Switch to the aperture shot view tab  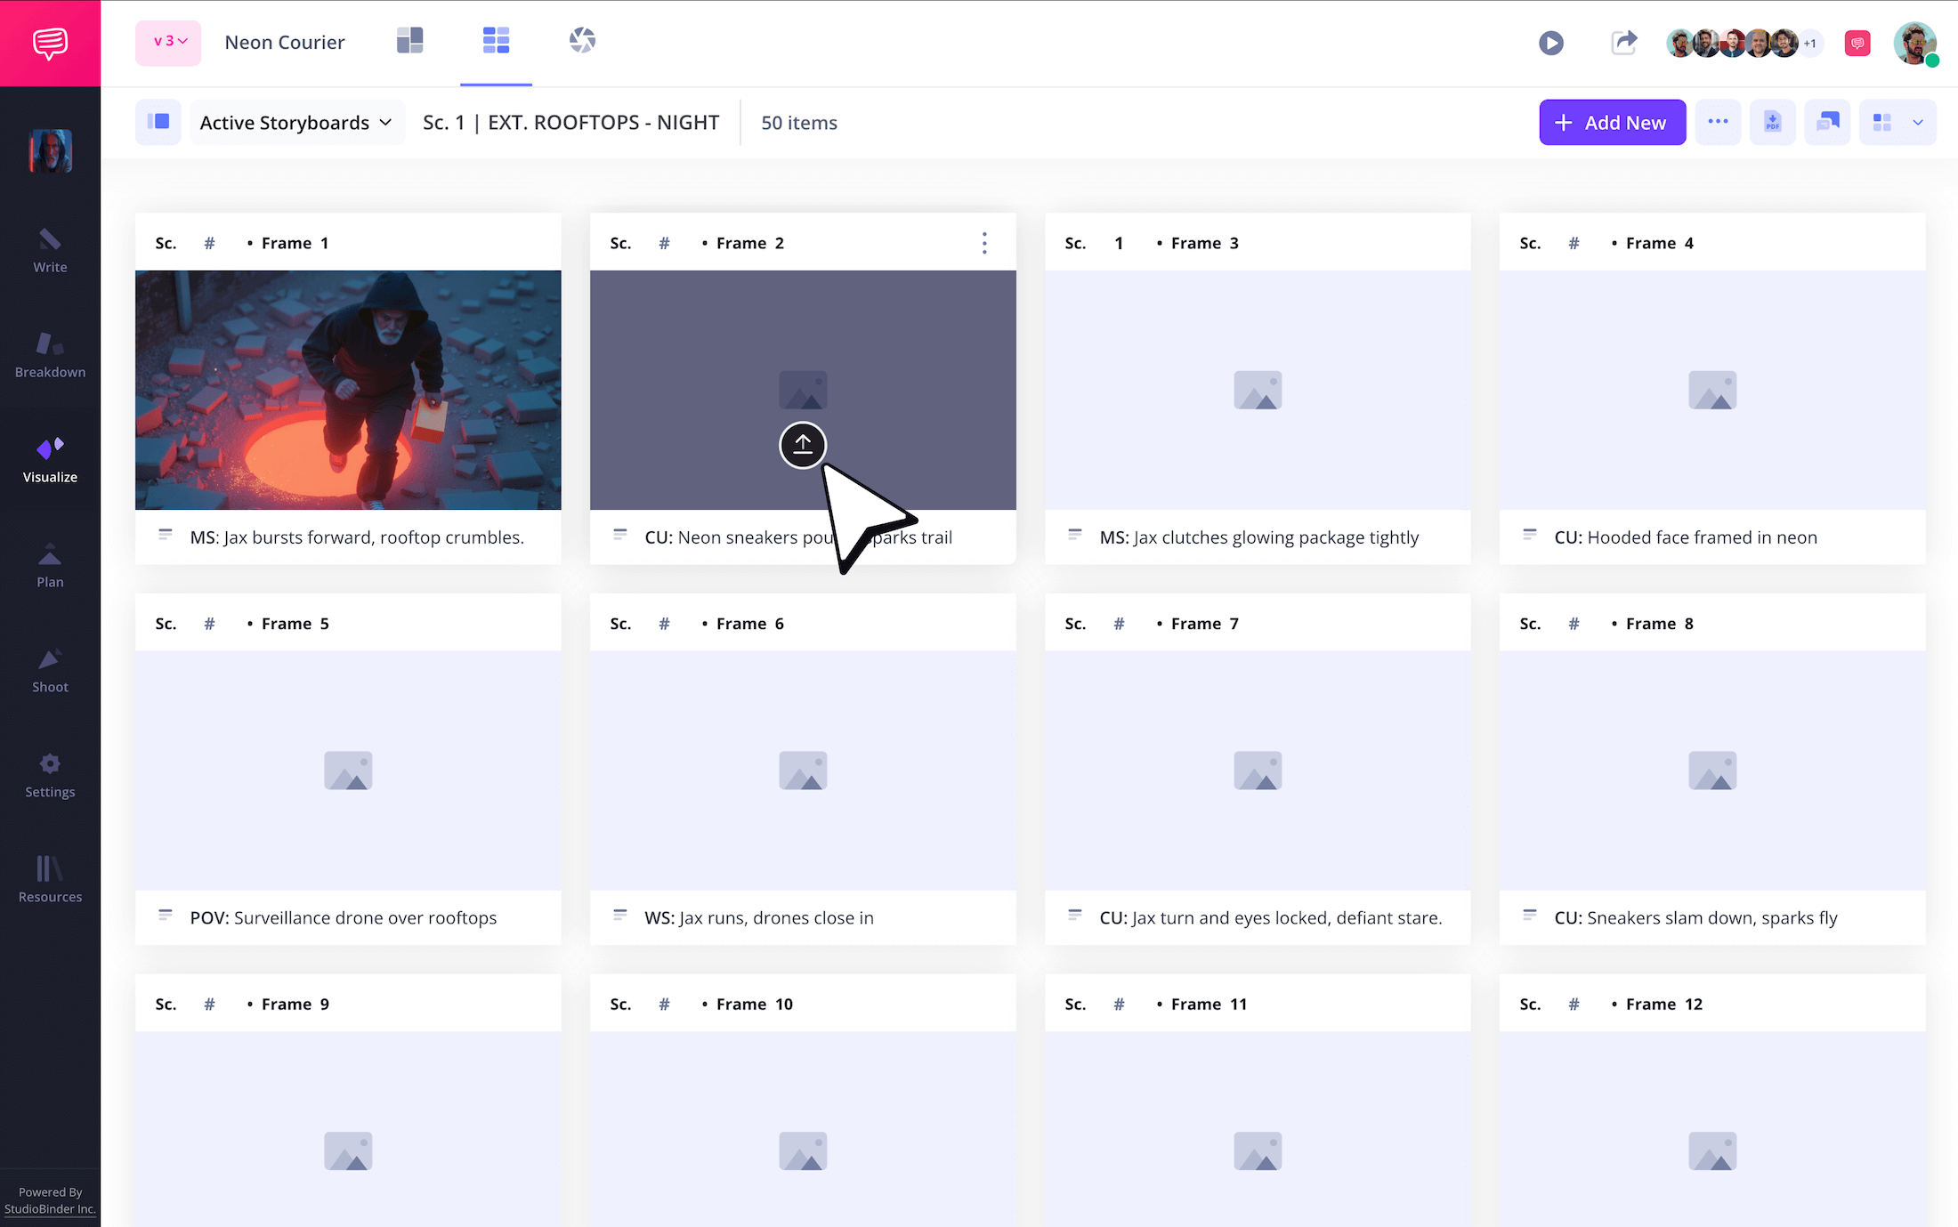point(583,40)
